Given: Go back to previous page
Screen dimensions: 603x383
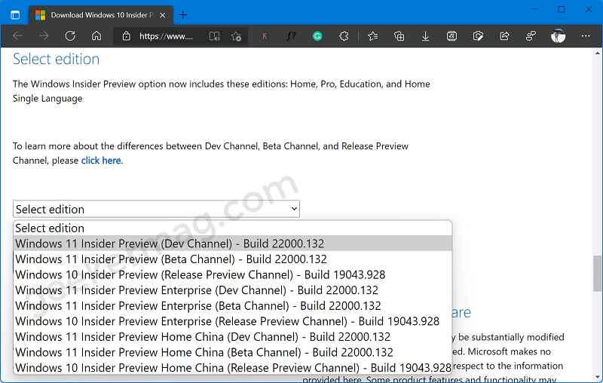Looking at the screenshot, I should (17, 36).
